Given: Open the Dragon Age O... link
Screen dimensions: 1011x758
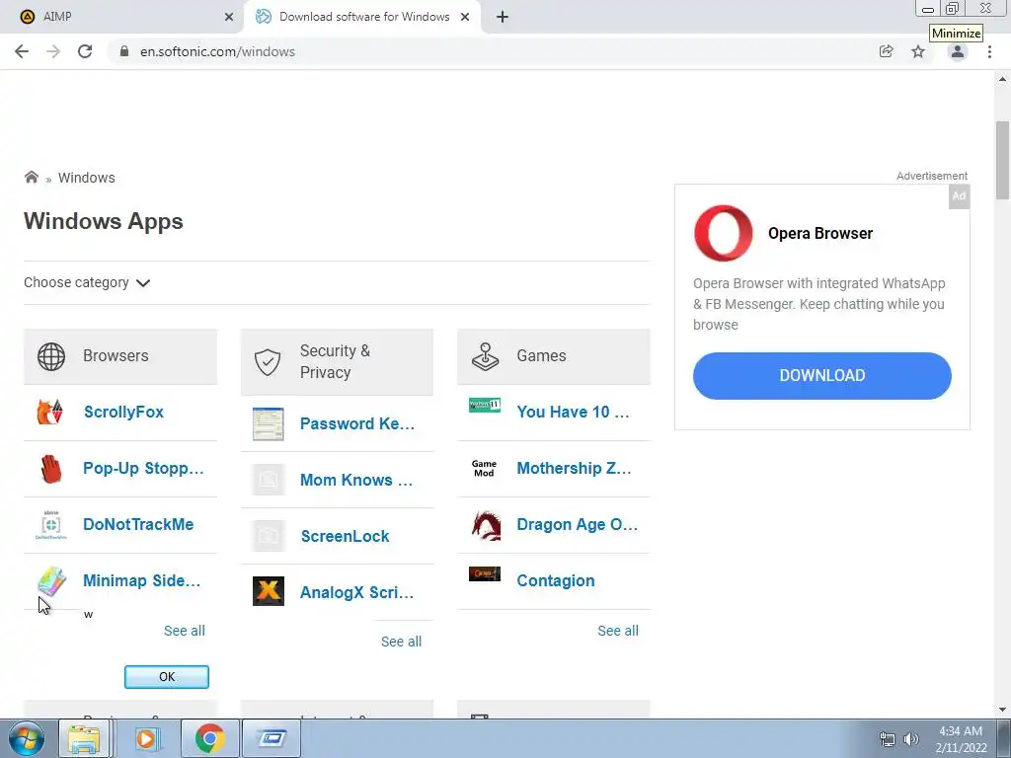Looking at the screenshot, I should (x=577, y=525).
